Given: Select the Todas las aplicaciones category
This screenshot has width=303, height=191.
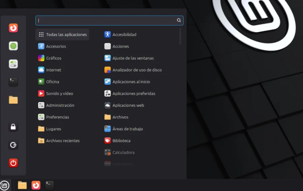Looking at the screenshot, I should (x=62, y=35).
